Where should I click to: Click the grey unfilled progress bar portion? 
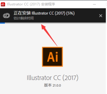coord(55,23)
